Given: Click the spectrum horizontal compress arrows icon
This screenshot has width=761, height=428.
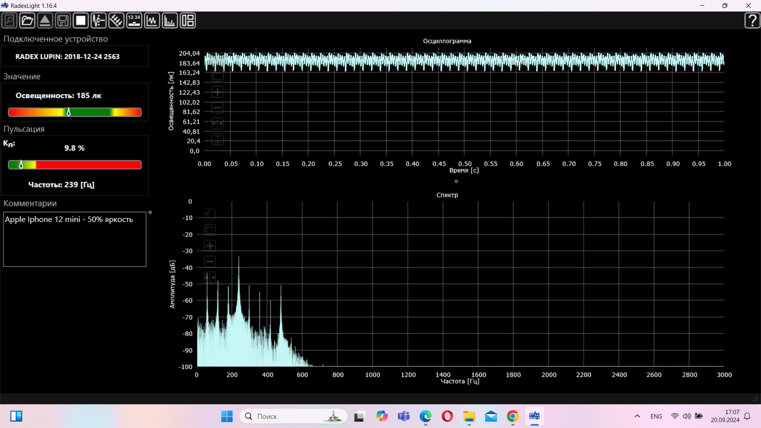Looking at the screenshot, I should click(x=210, y=277).
